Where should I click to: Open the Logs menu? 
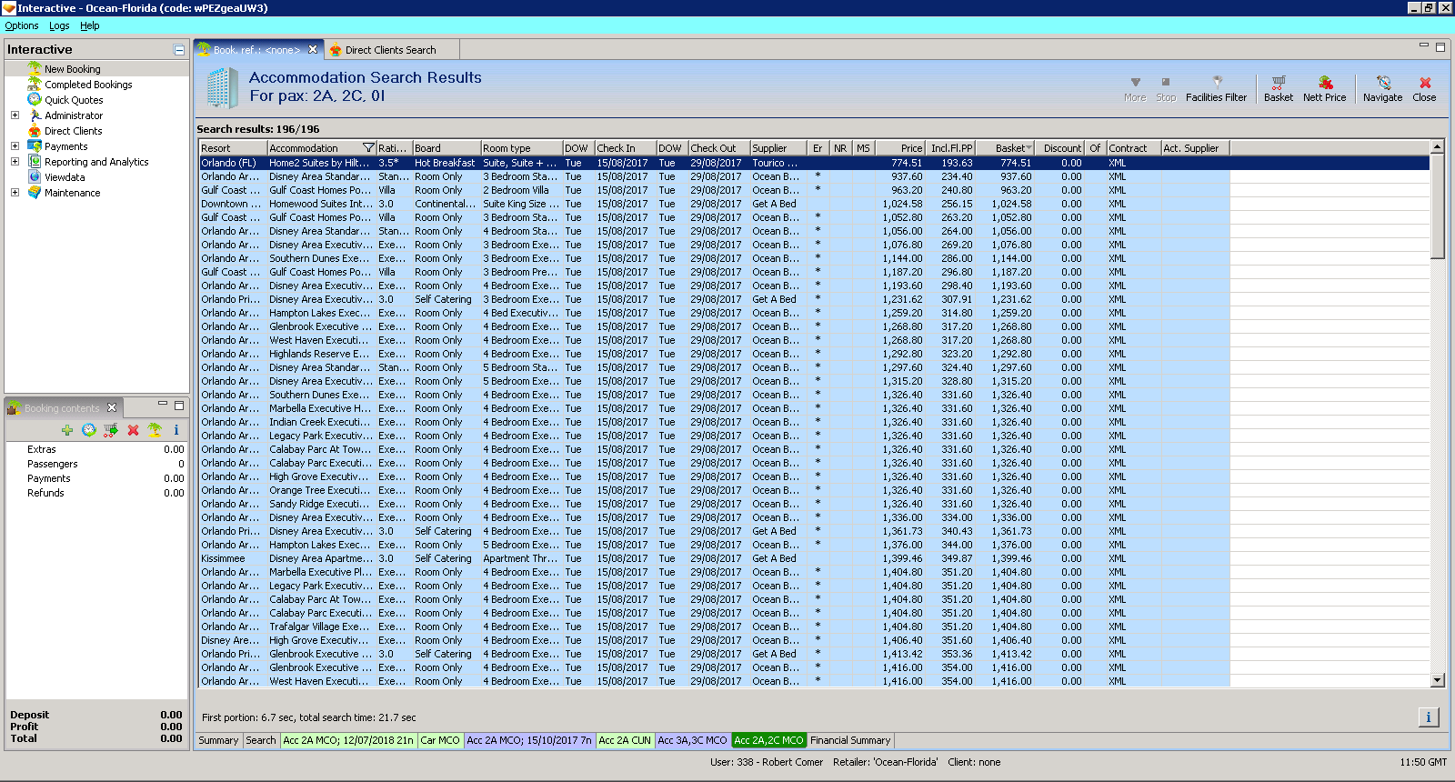click(x=59, y=26)
